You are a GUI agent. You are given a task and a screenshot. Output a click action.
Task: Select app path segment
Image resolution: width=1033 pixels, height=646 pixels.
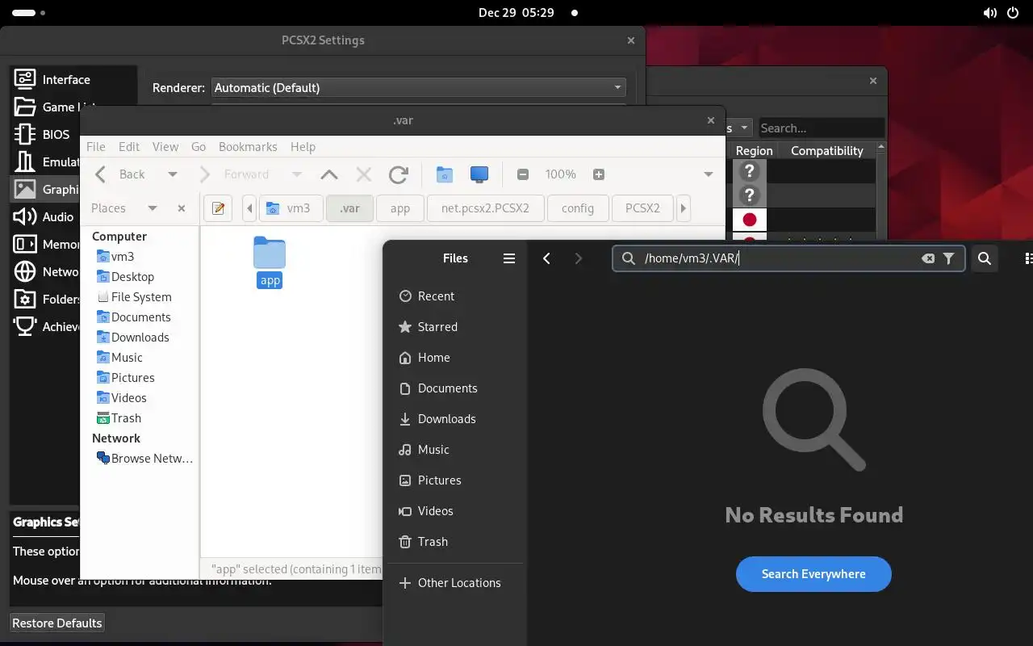(x=400, y=208)
